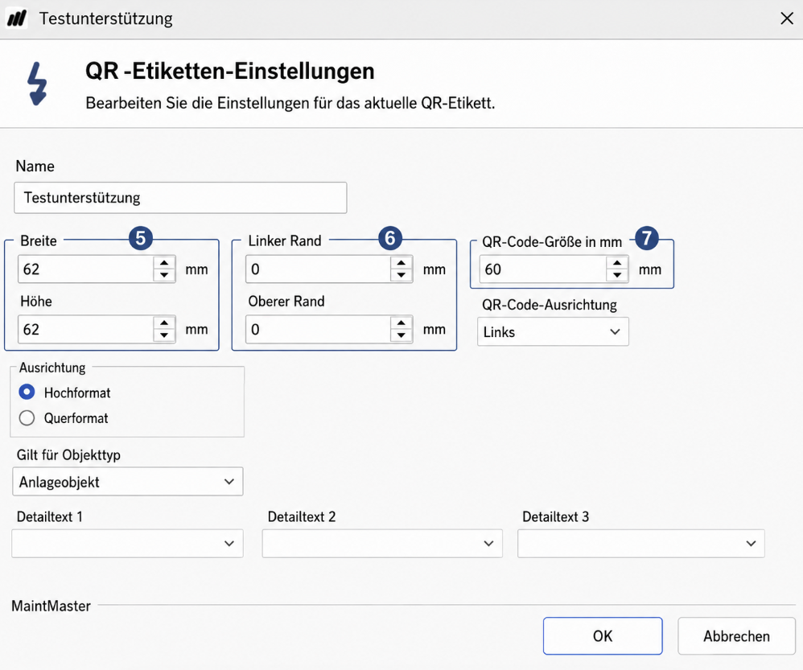Viewport: 803px width, 670px height.
Task: Click the Linker Rand value field
Action: click(x=318, y=269)
